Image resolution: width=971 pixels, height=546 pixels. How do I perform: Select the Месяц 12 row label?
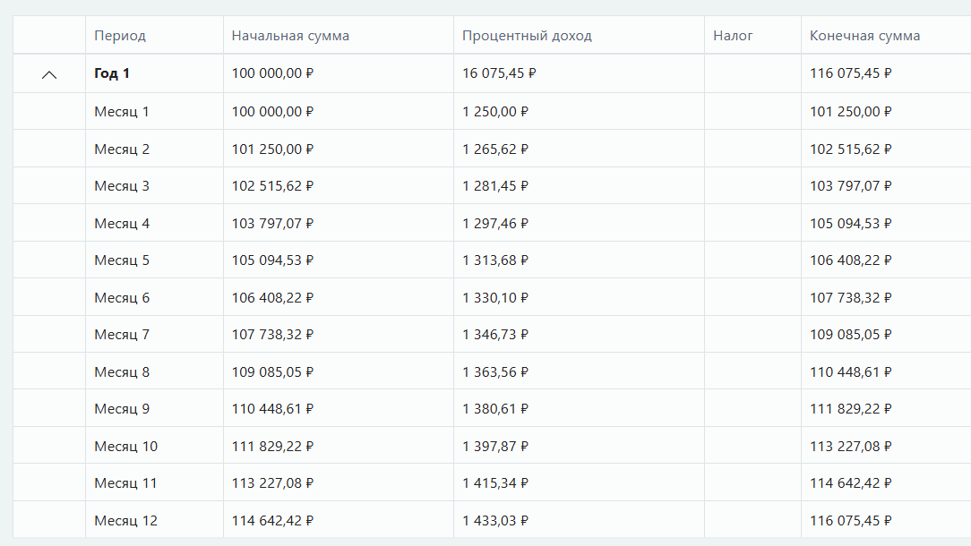coord(125,521)
